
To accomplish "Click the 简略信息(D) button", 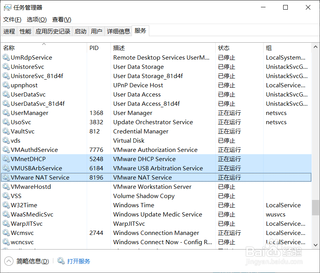I will coord(33,261).
